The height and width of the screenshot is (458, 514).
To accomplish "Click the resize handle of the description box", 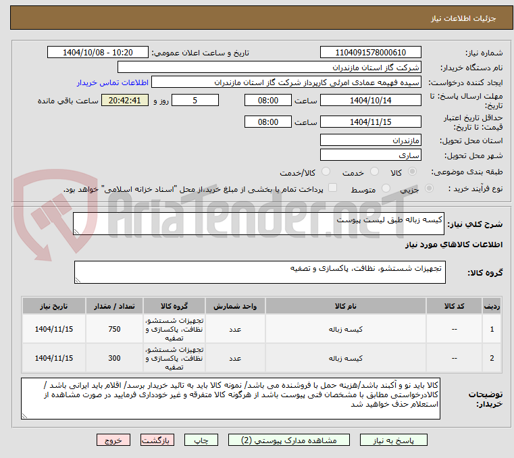I will [77, 232].
